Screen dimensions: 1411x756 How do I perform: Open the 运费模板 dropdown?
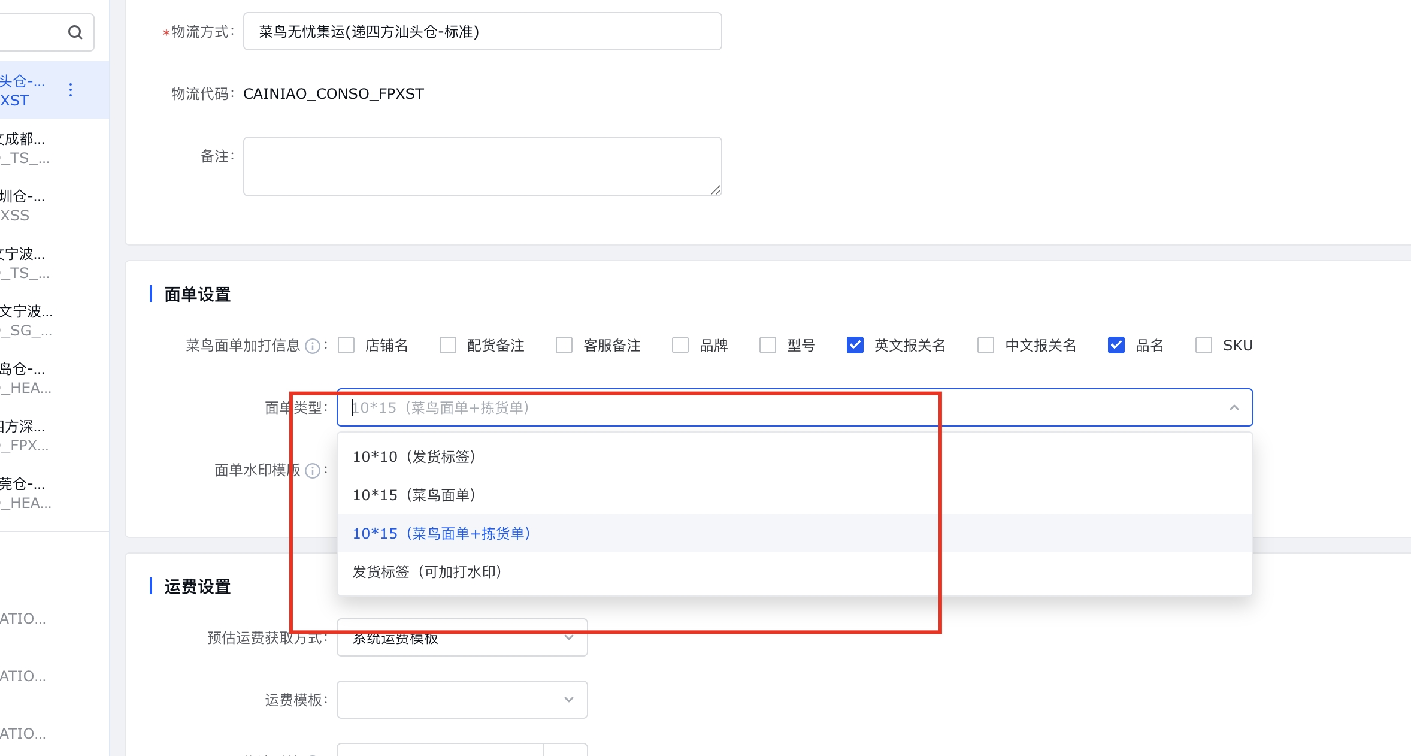tap(462, 700)
